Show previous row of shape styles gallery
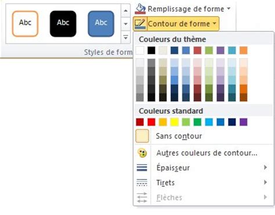Viewport: 275px width, 215px height. 126,10
